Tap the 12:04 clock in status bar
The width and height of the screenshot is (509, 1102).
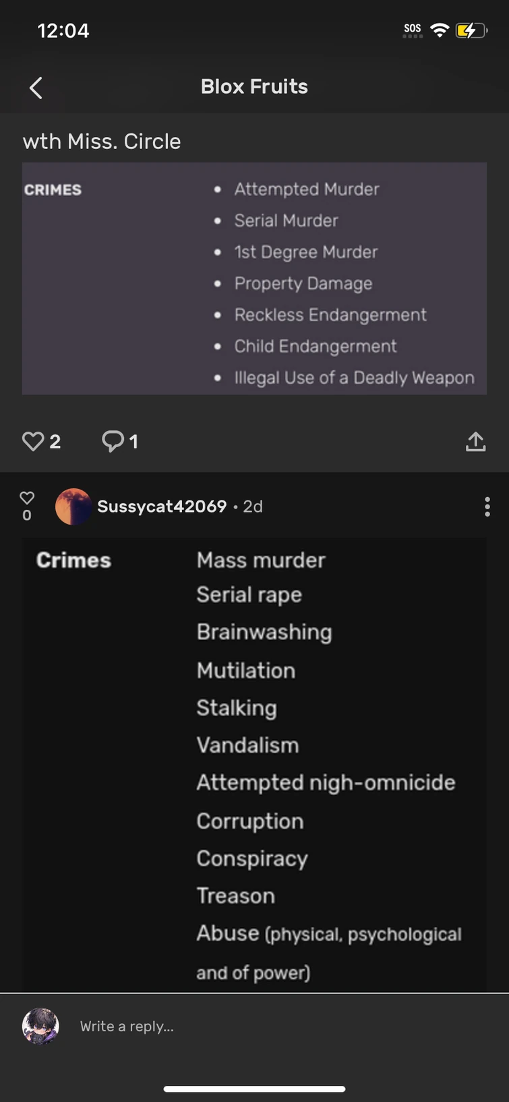coord(63,30)
